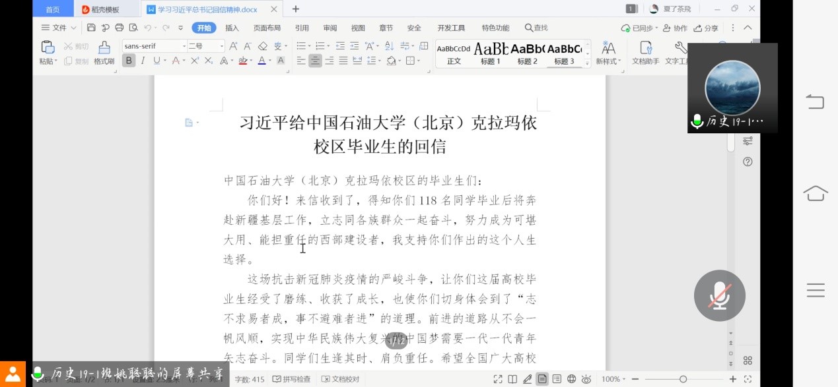Screen dimensions: 838x387
Task: Apply text highlight color
Action: (242, 61)
